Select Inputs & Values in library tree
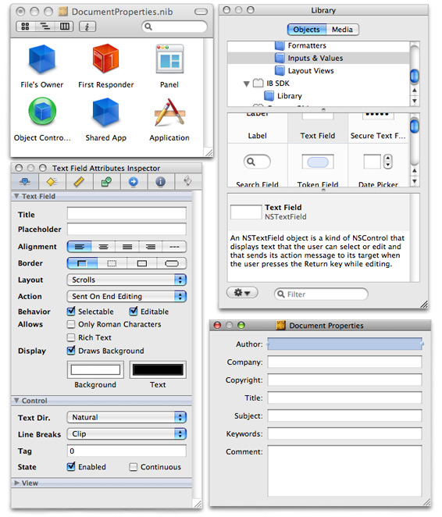442x517 pixels. [319, 58]
